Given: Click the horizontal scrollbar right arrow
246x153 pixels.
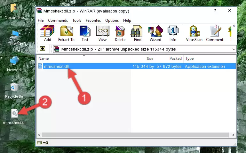Looking at the screenshot, I should (x=233, y=135).
